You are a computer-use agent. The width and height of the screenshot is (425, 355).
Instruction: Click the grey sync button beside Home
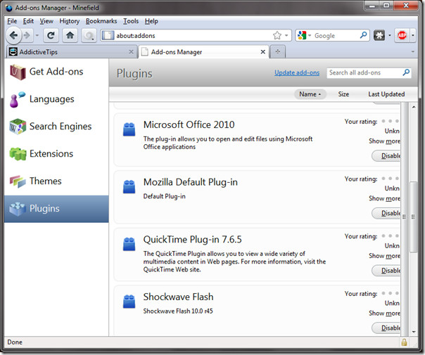89,35
